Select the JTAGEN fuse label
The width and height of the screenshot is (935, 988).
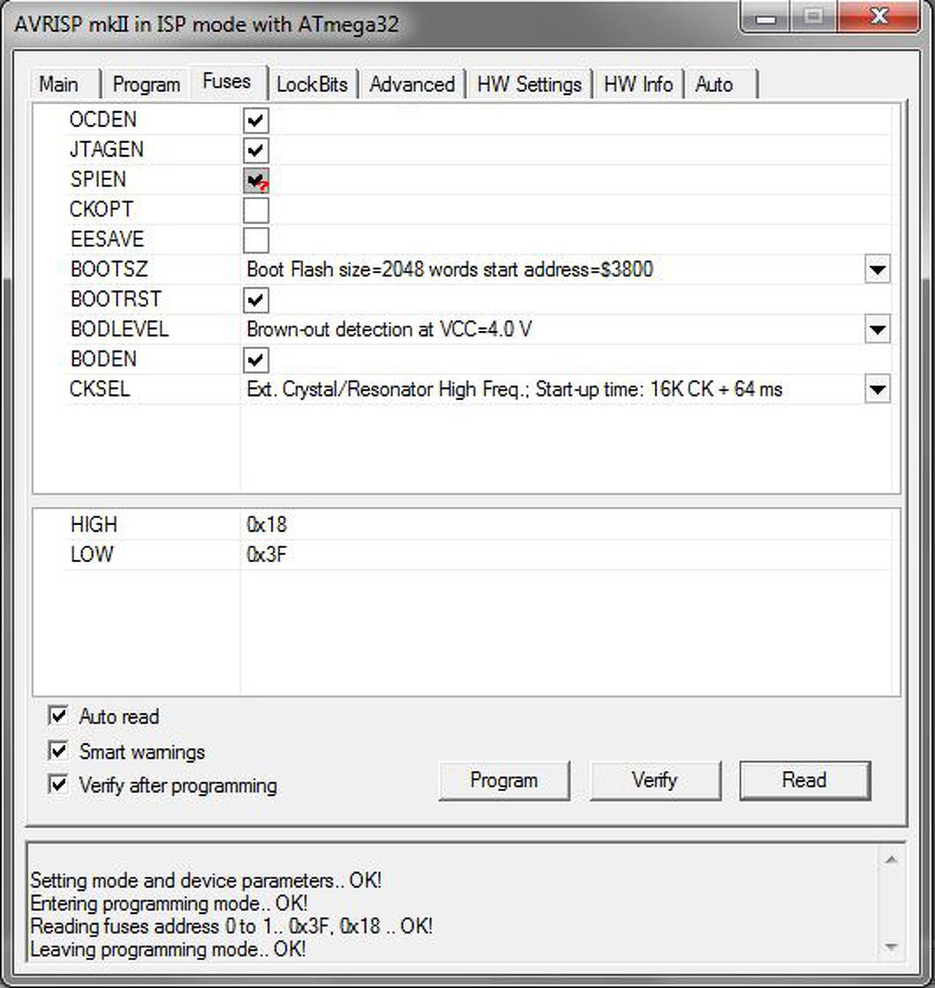pos(107,149)
